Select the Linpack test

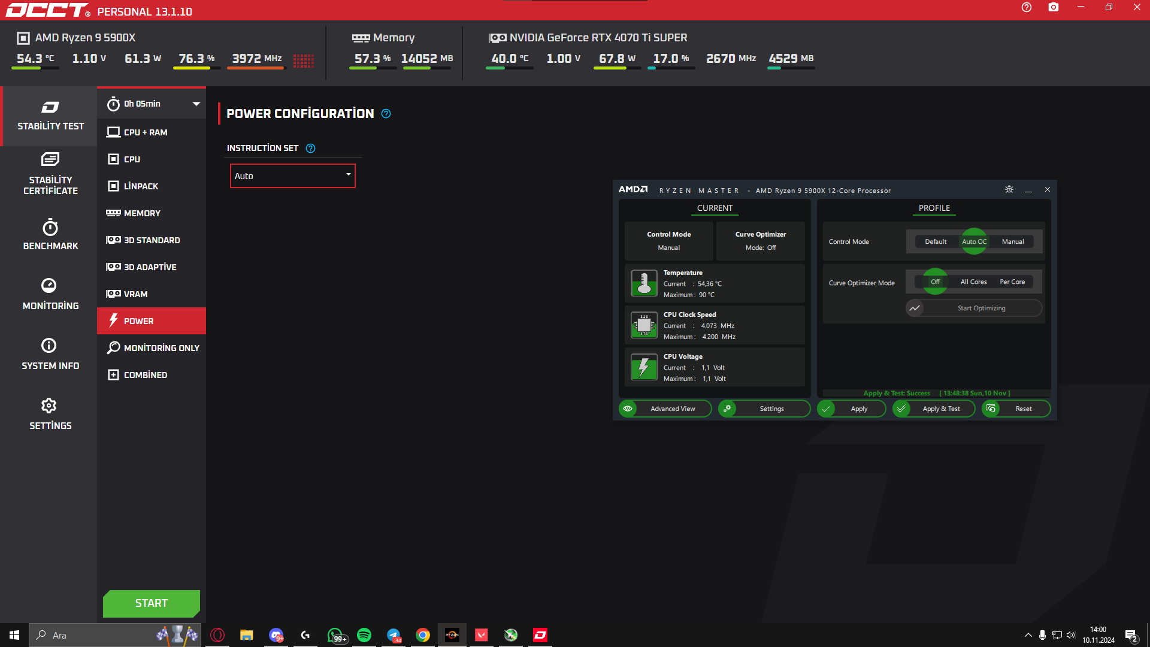coord(141,186)
